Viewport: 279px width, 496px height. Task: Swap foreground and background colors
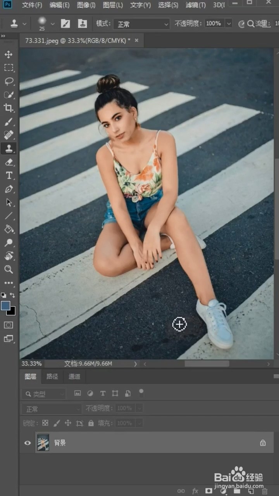coord(12,295)
